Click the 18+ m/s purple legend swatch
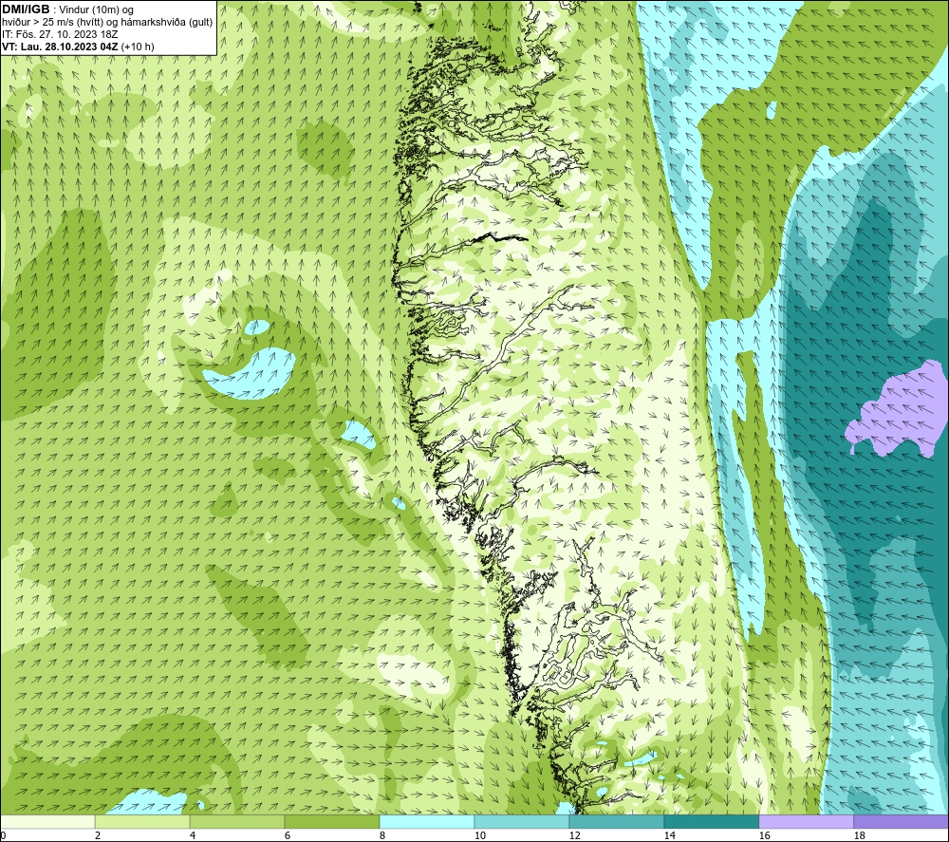949x842 pixels. coord(902,821)
